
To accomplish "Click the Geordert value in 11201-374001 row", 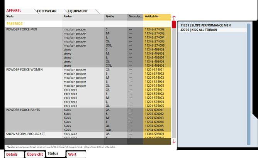I will (130, 70).
